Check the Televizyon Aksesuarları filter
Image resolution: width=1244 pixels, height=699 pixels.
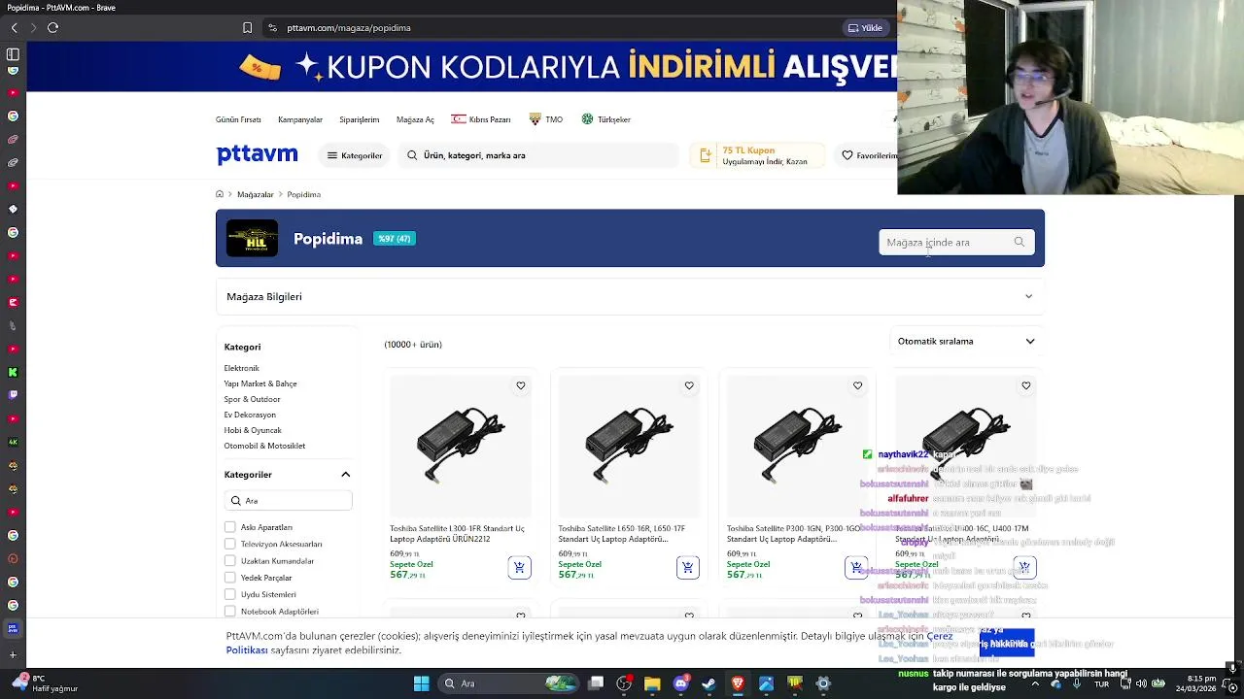coord(230,544)
